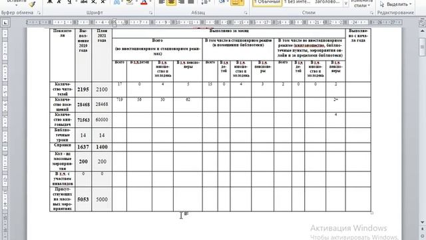The height and width of the screenshot is (240, 426).
Task: Open Изменить стили menu
Action: click(362, 4)
